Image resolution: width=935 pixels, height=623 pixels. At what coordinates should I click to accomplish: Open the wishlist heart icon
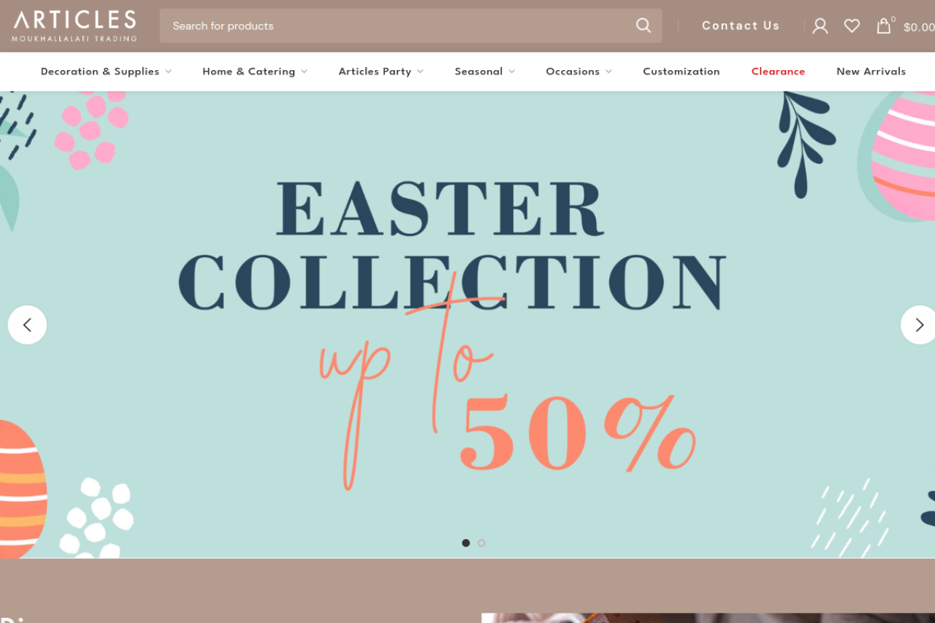(852, 26)
